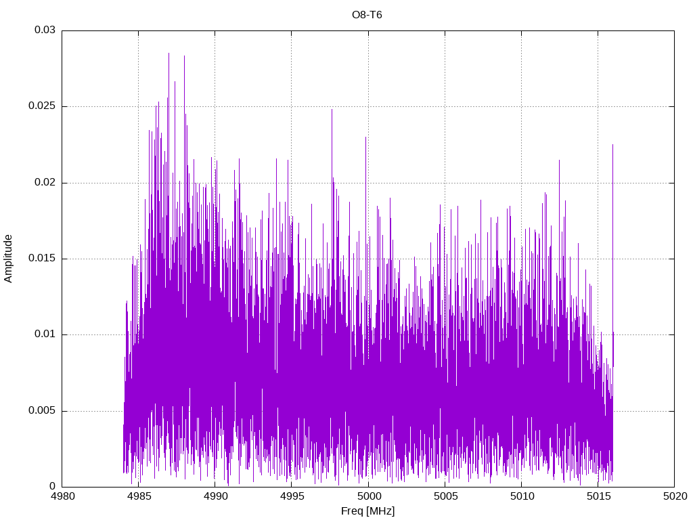
Task: Click the tallest spectrum peak near 4987 MHz
Action: coord(169,54)
